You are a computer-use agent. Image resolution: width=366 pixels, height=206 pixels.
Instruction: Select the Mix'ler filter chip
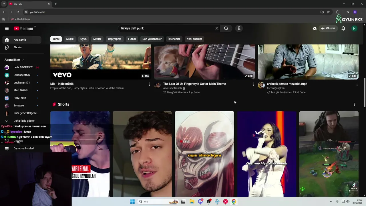[97, 39]
